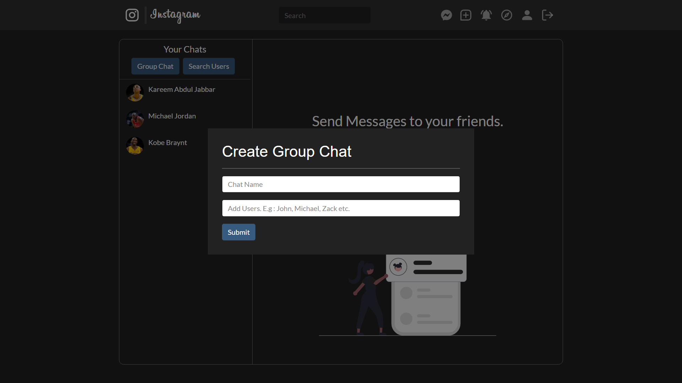Click the Search Users button
The width and height of the screenshot is (682, 383).
coord(209,66)
